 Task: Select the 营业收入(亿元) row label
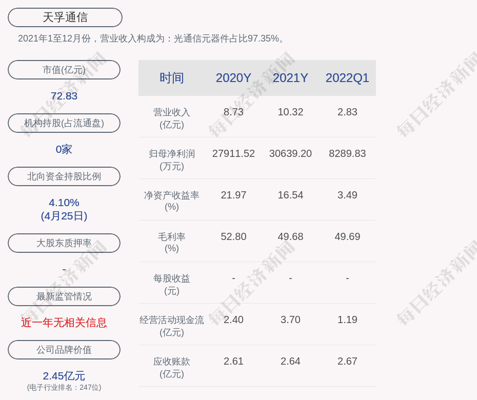(x=172, y=118)
